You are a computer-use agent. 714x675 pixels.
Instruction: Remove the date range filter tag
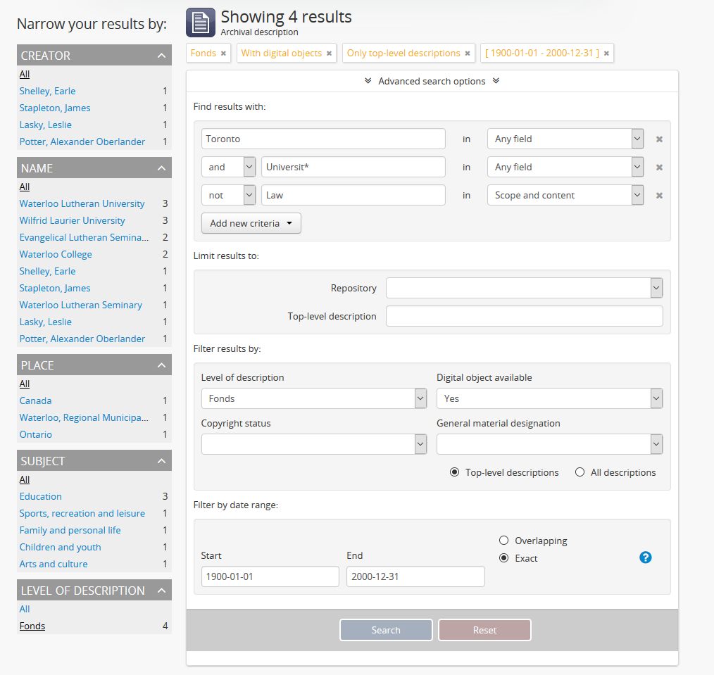(606, 53)
